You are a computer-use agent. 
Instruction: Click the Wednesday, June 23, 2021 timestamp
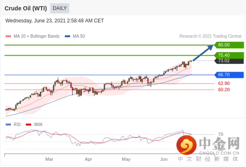pyautogui.click(x=55, y=21)
